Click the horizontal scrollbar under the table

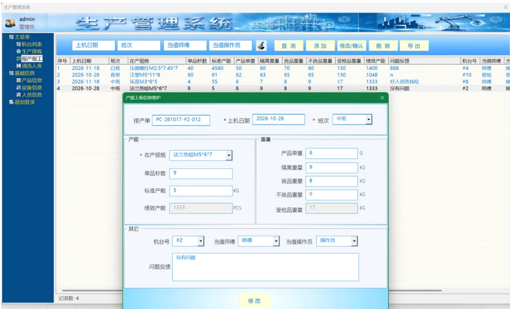click(252, 291)
